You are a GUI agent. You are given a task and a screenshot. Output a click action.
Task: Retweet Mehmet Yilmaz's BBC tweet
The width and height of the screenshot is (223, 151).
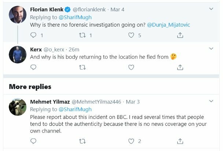pyautogui.click(x=82, y=141)
